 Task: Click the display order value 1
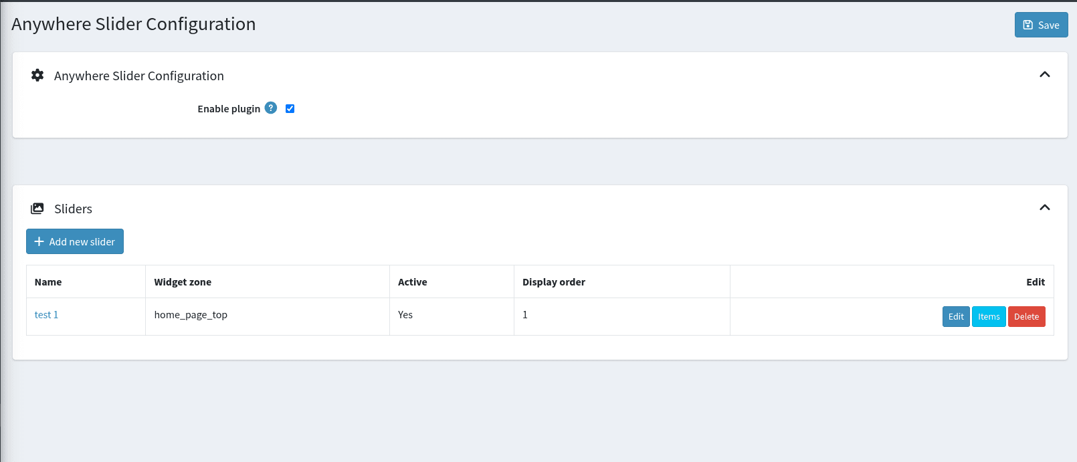click(525, 315)
